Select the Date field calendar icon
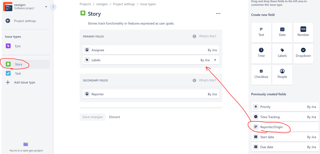The height and width of the screenshot is (154, 320). tap(282, 29)
